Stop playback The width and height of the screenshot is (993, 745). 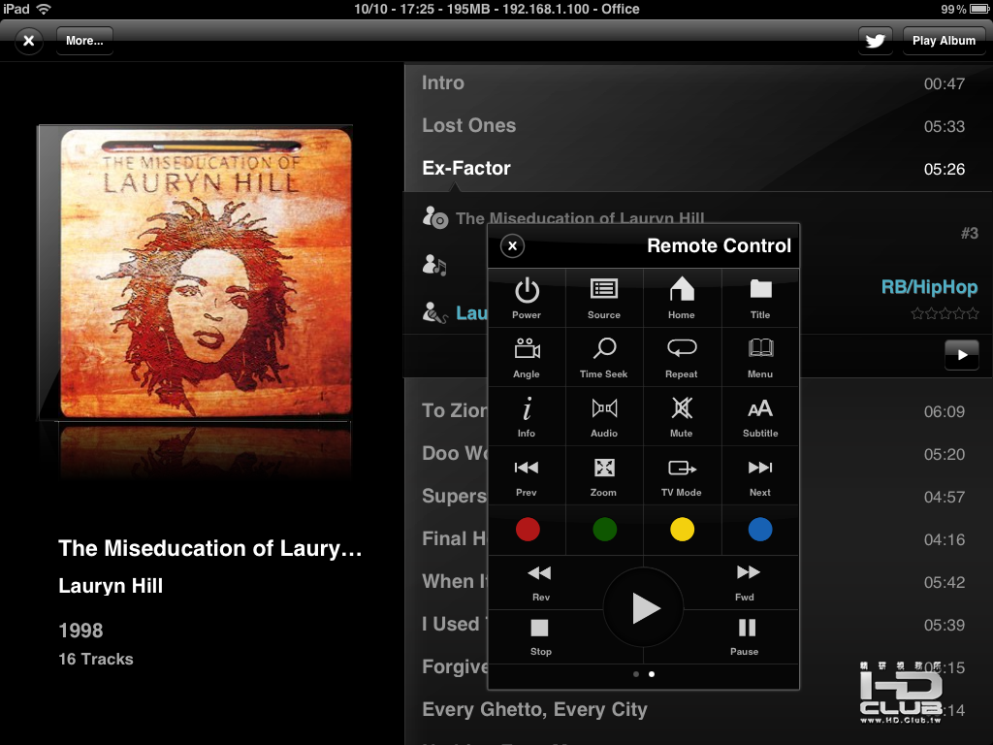tap(540, 636)
